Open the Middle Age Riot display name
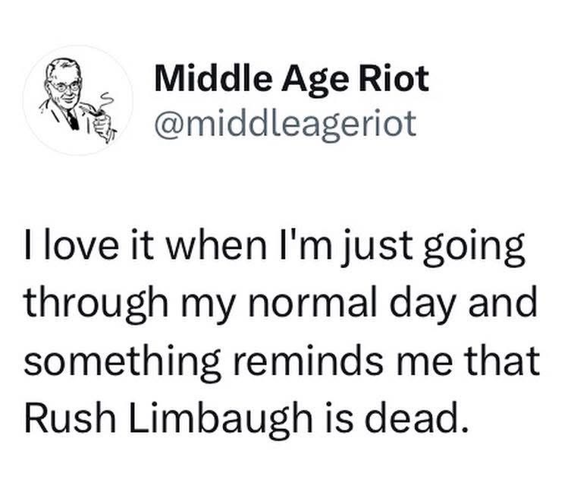Image resolution: width=568 pixels, height=486 pixels. [291, 80]
